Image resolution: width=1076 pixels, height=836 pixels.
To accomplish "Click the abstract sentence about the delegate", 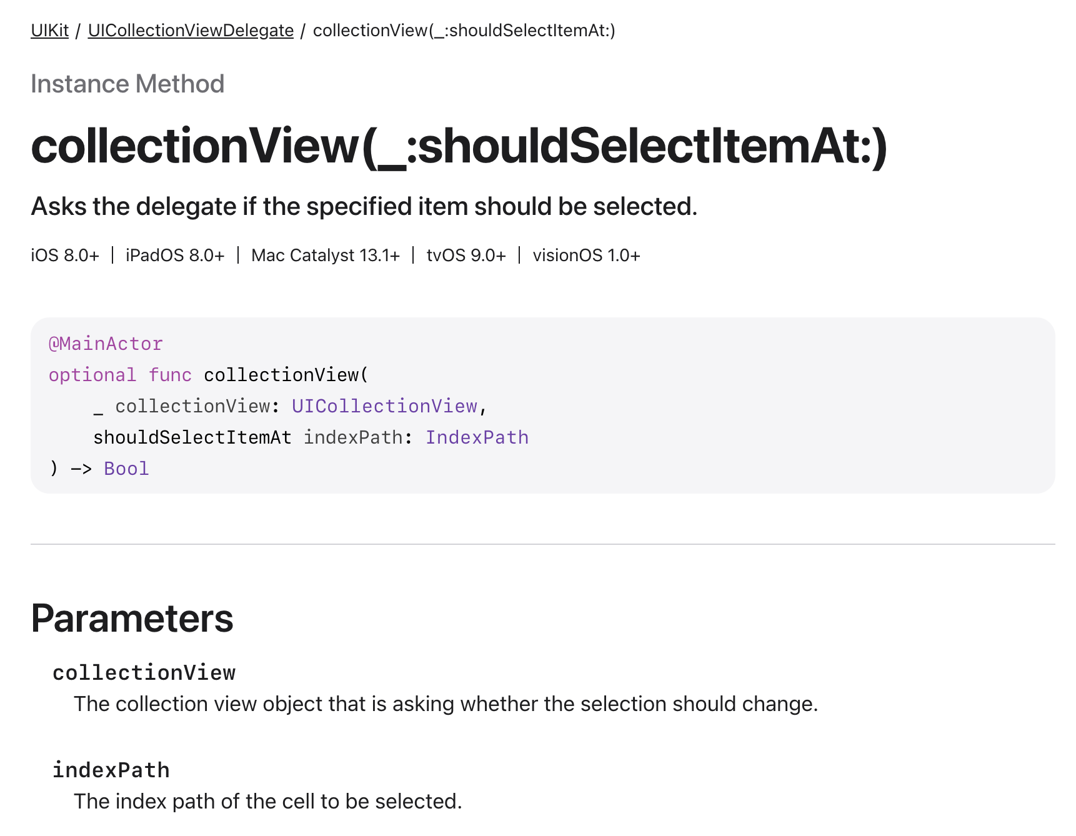I will click(x=364, y=206).
